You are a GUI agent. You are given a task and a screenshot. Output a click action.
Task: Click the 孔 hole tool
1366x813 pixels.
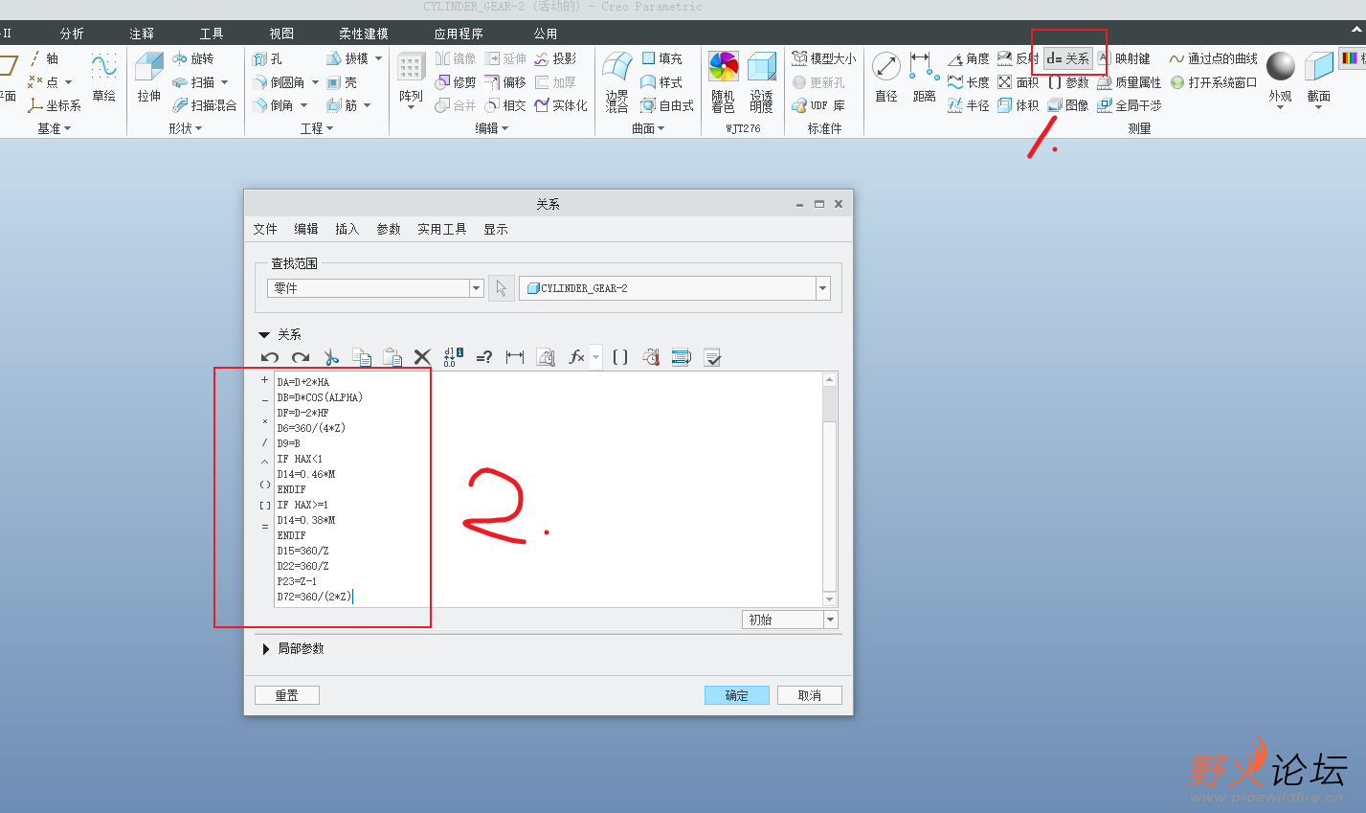point(267,58)
